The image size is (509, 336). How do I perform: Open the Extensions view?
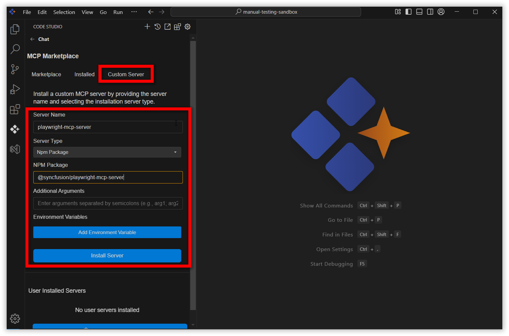click(15, 109)
